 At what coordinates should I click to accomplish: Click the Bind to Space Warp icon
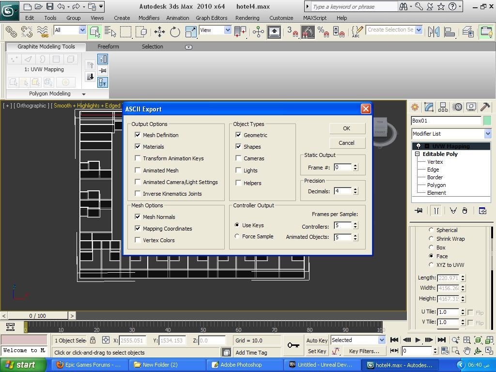click(43, 31)
